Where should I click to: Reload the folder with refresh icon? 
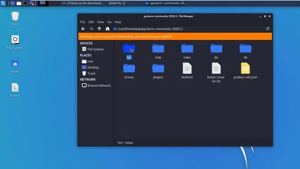[268, 29]
